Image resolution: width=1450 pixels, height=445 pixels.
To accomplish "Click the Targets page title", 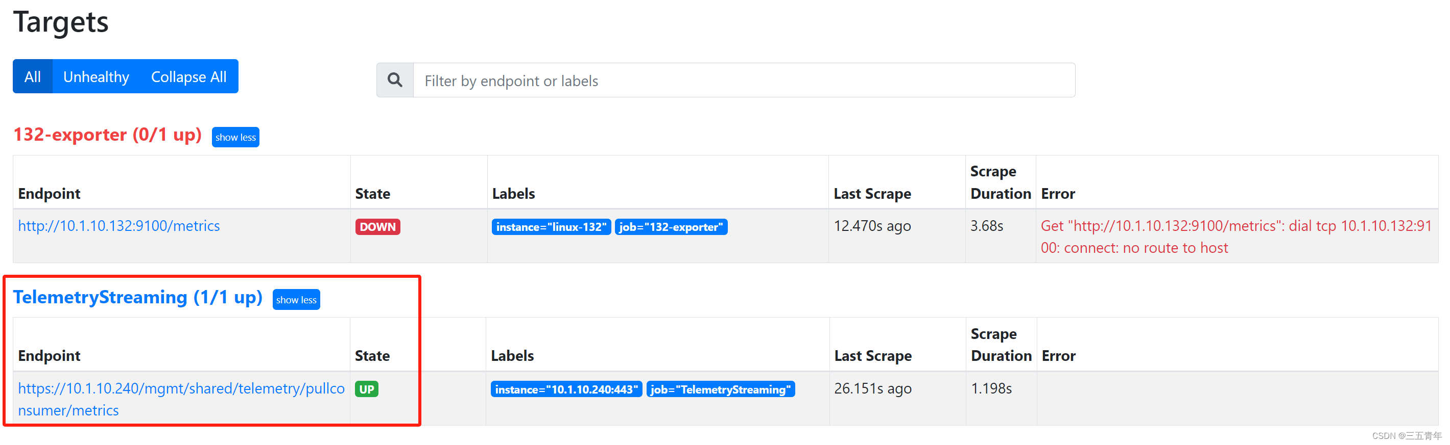I will point(60,22).
